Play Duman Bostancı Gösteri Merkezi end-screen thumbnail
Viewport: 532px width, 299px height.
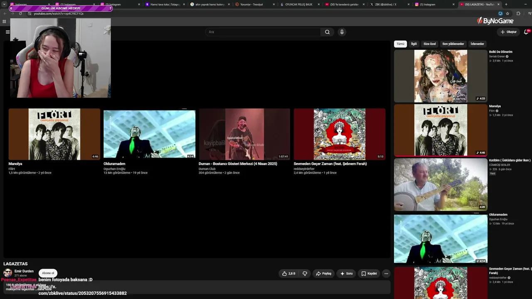pos(244,134)
